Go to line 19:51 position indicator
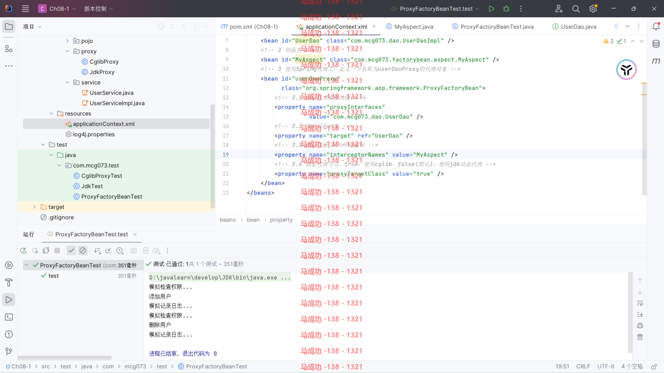This screenshot has width=664, height=373. point(562,366)
